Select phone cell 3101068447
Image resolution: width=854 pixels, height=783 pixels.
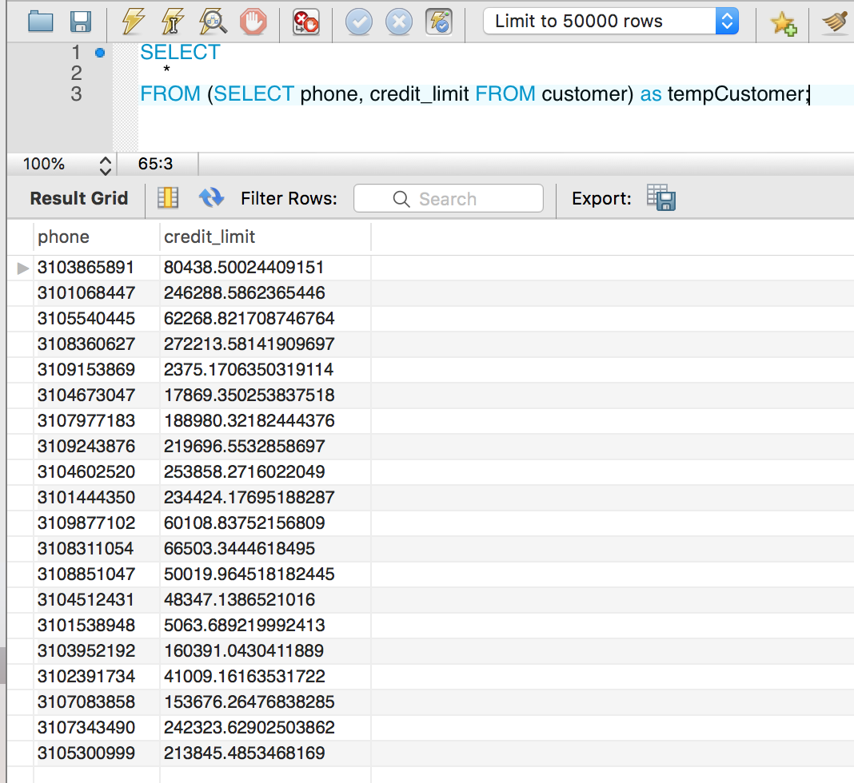click(97, 293)
